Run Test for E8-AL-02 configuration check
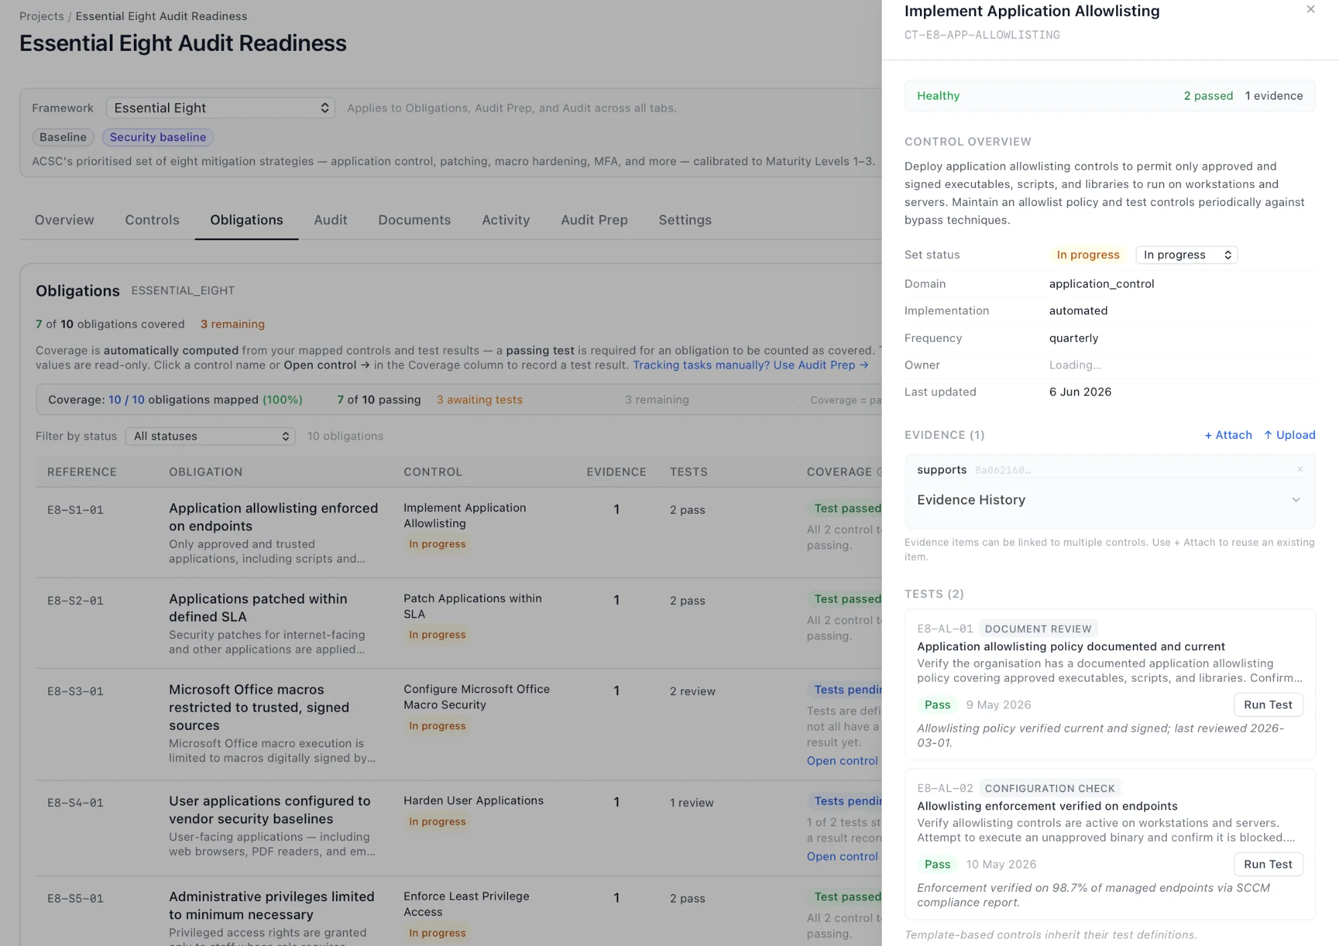The height and width of the screenshot is (946, 1339). click(1268, 864)
